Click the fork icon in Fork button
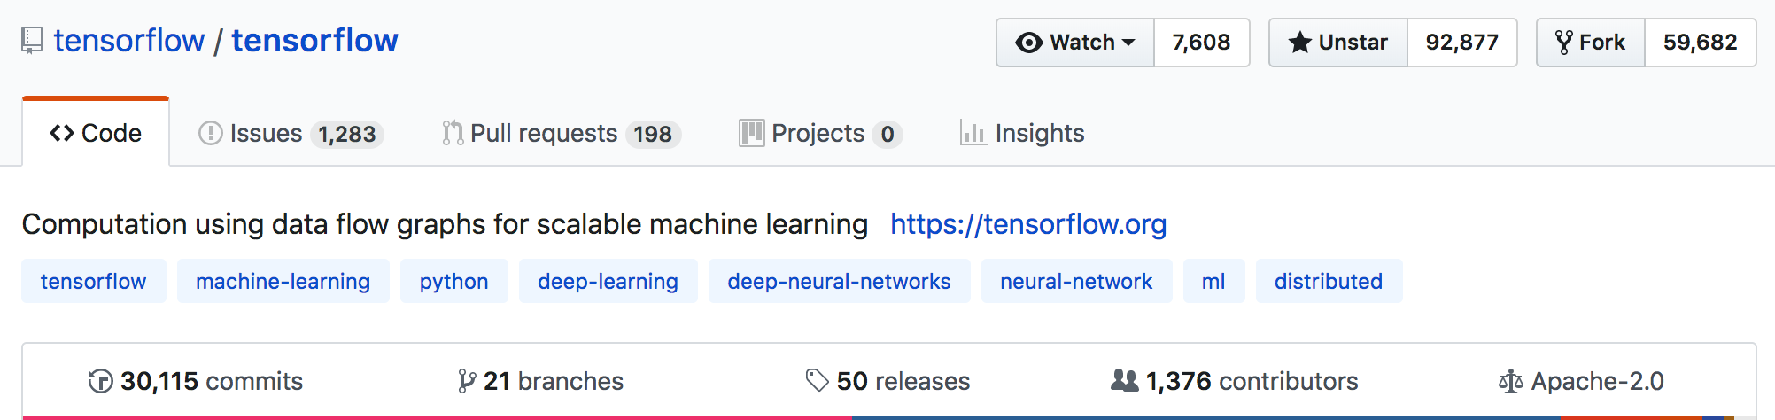 (x=1564, y=43)
